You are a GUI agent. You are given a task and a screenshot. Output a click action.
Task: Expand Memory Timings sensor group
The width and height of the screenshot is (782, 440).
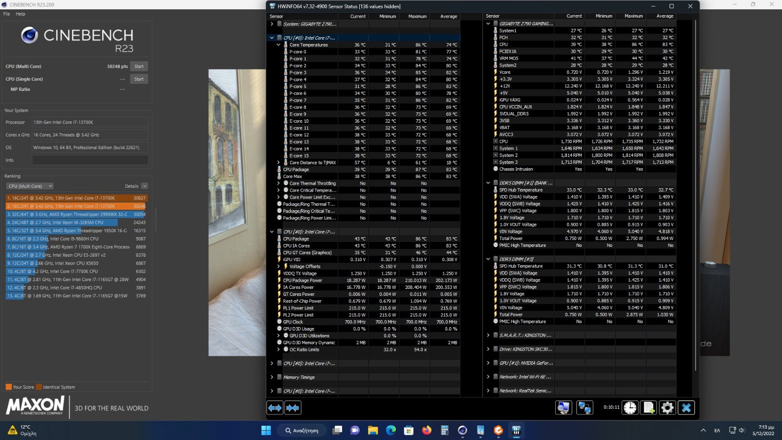point(272,377)
